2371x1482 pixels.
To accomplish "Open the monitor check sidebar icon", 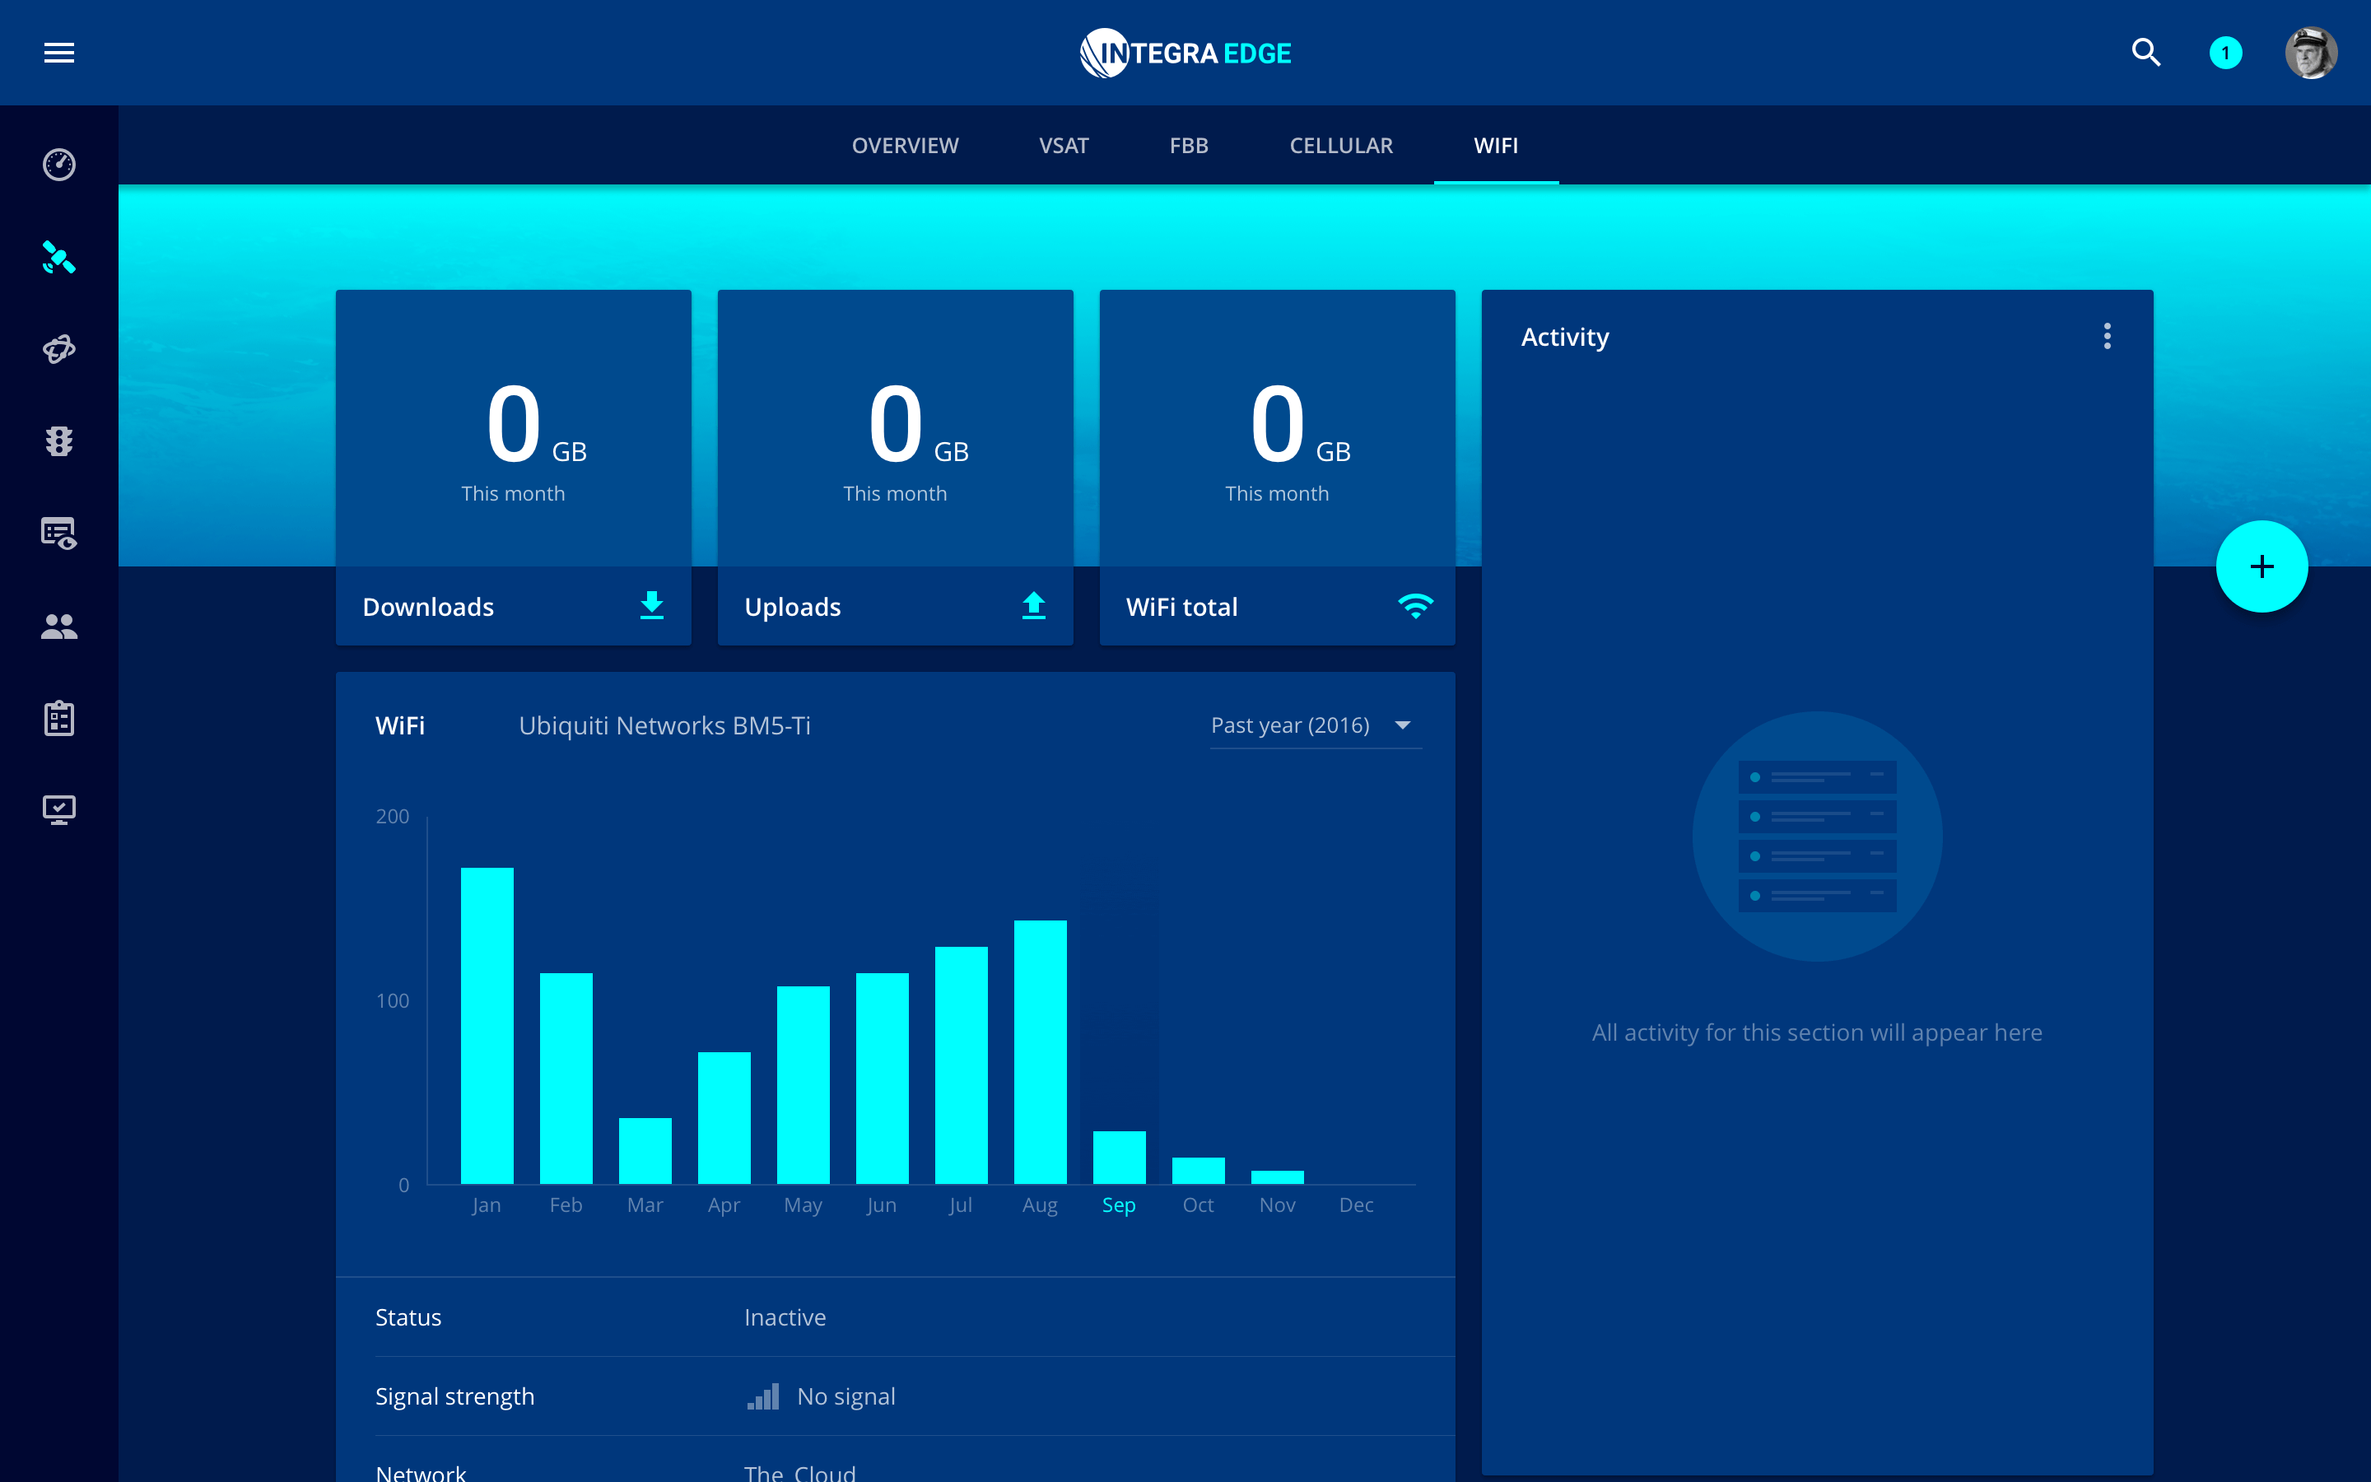I will [58, 809].
